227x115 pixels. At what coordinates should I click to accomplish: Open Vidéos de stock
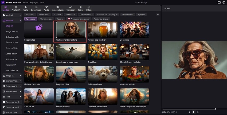[12, 102]
